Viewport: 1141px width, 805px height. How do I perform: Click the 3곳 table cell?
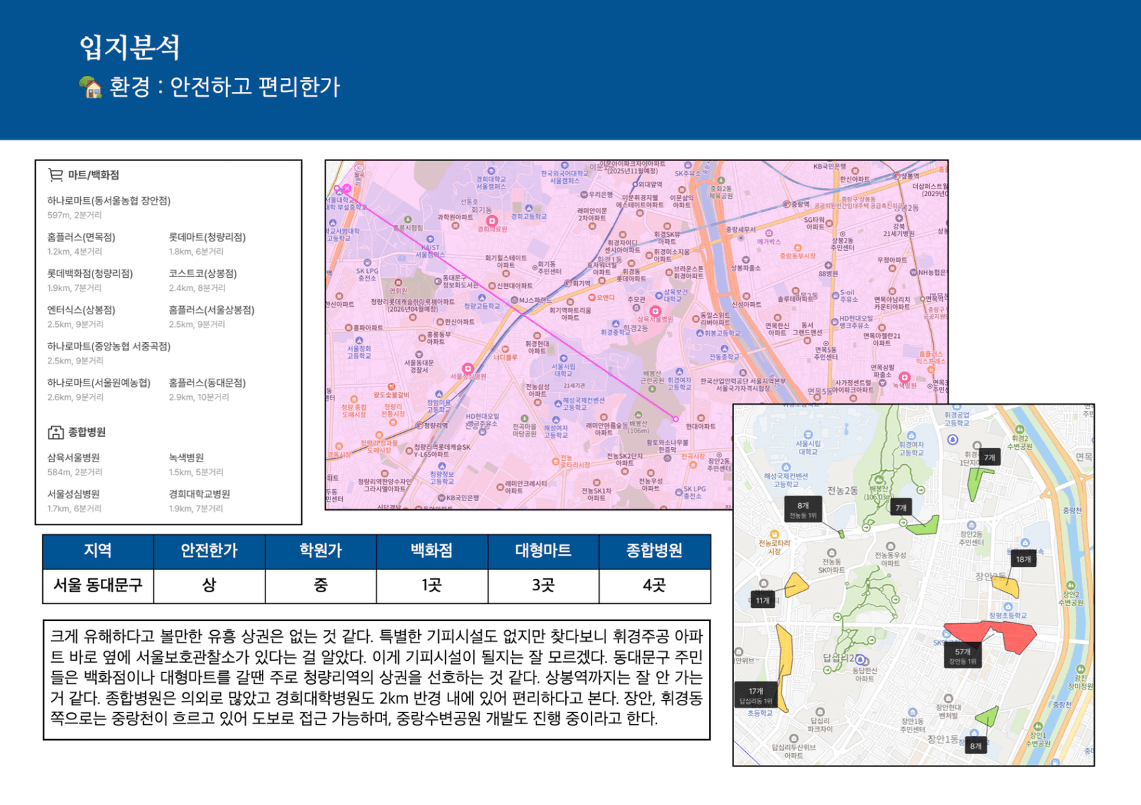543,586
